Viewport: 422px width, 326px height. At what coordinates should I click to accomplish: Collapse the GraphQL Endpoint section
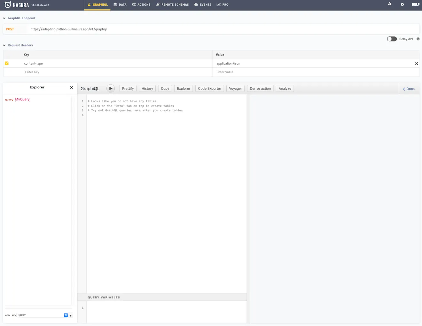pos(4,18)
